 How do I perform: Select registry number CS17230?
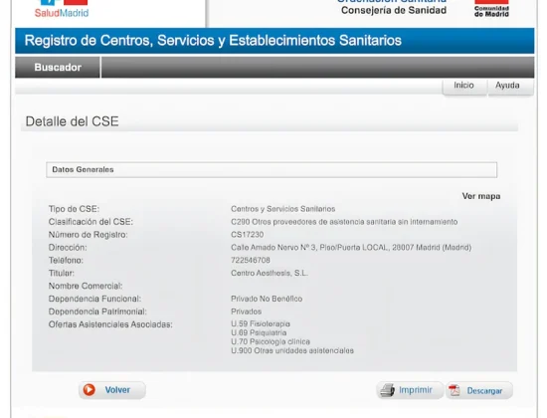[x=248, y=235]
